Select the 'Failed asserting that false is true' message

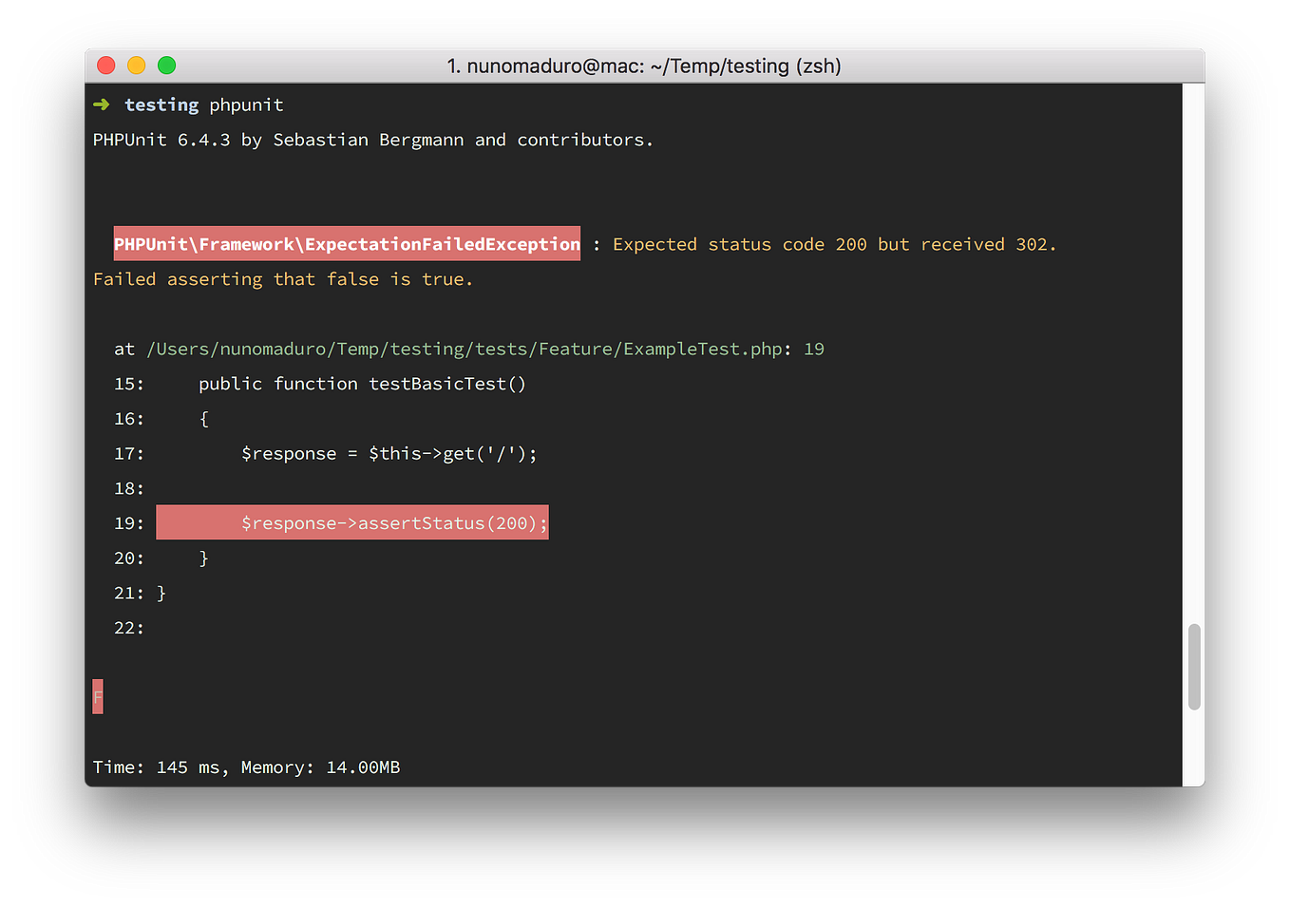[282, 278]
